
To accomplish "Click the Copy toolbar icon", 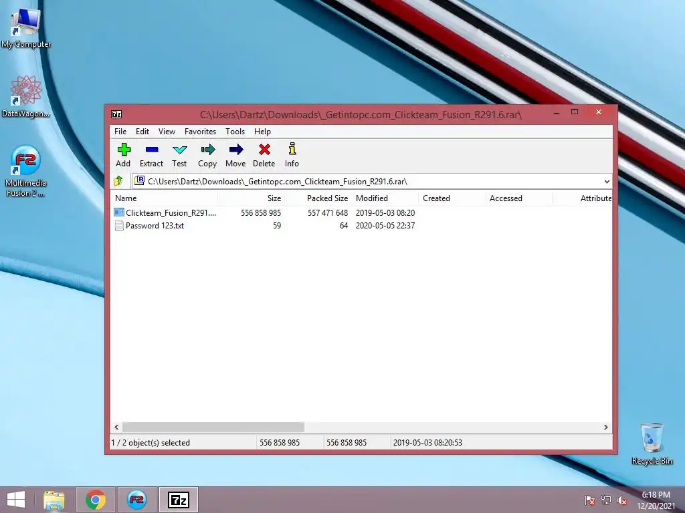I will [207, 150].
